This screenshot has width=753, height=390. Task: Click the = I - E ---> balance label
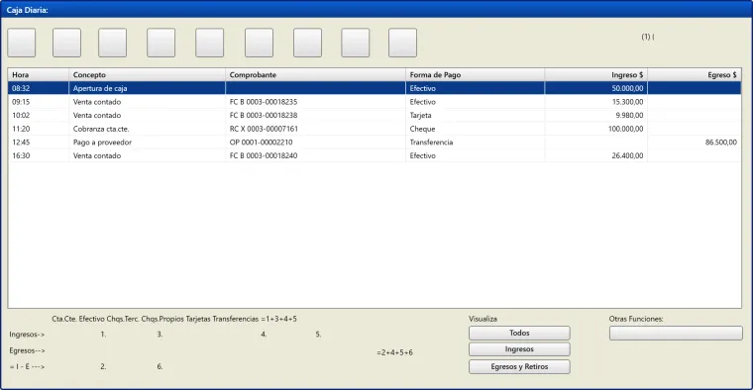click(x=27, y=366)
